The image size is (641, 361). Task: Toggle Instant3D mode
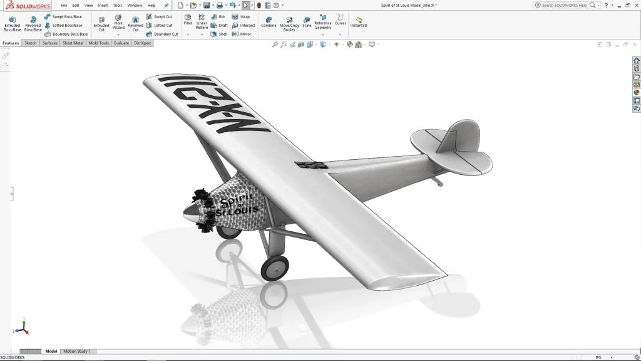click(359, 23)
